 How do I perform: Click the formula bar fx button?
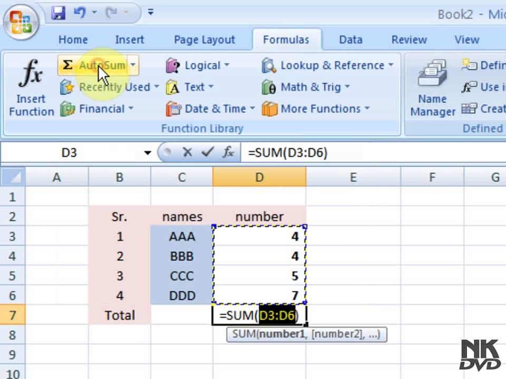point(228,152)
